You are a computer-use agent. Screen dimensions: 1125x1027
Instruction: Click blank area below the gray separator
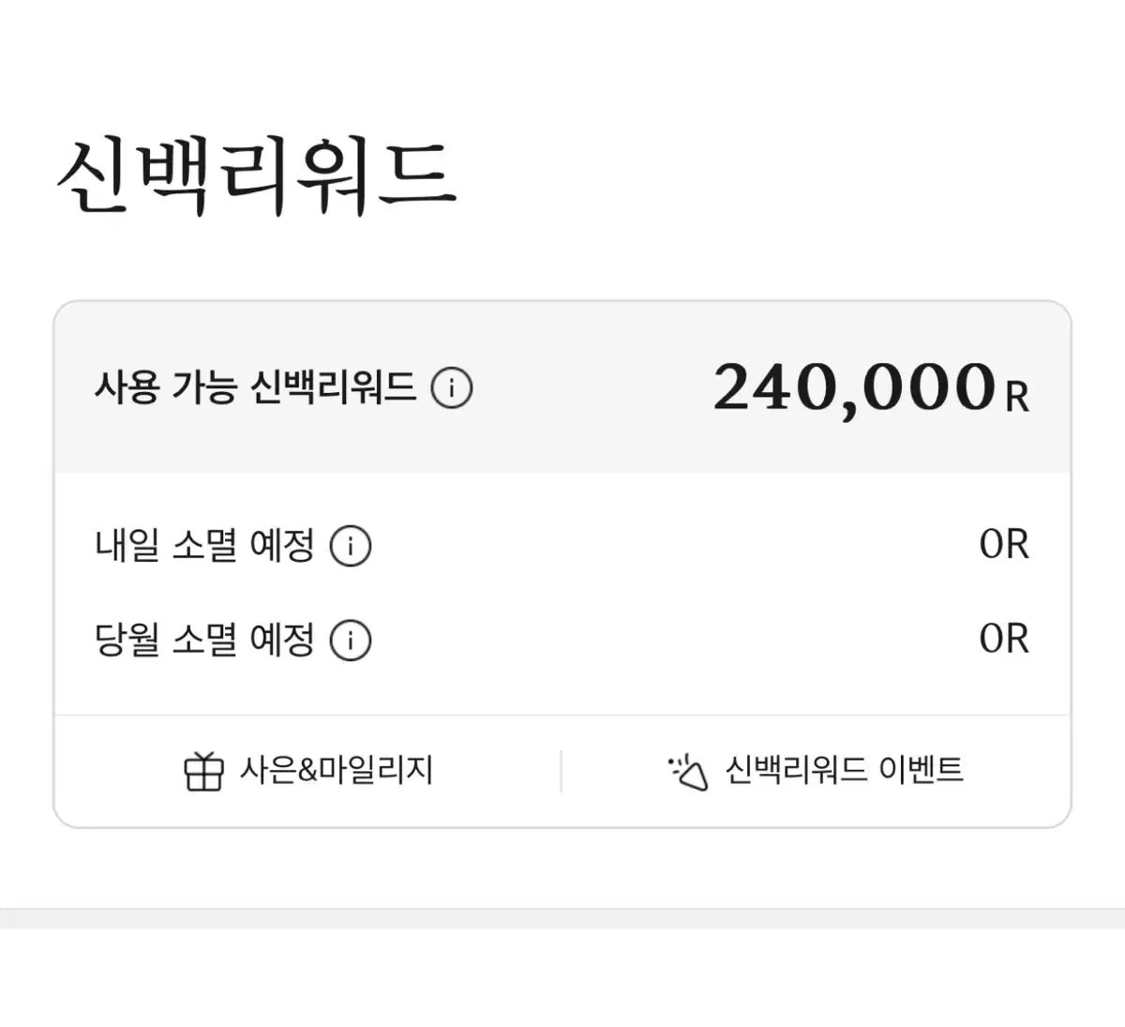pyautogui.click(x=562, y=980)
